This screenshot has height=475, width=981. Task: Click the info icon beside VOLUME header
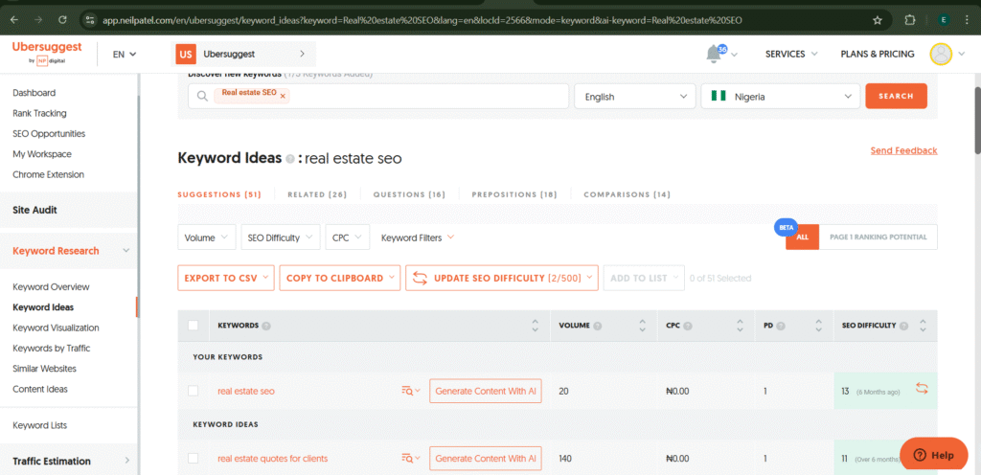598,327
